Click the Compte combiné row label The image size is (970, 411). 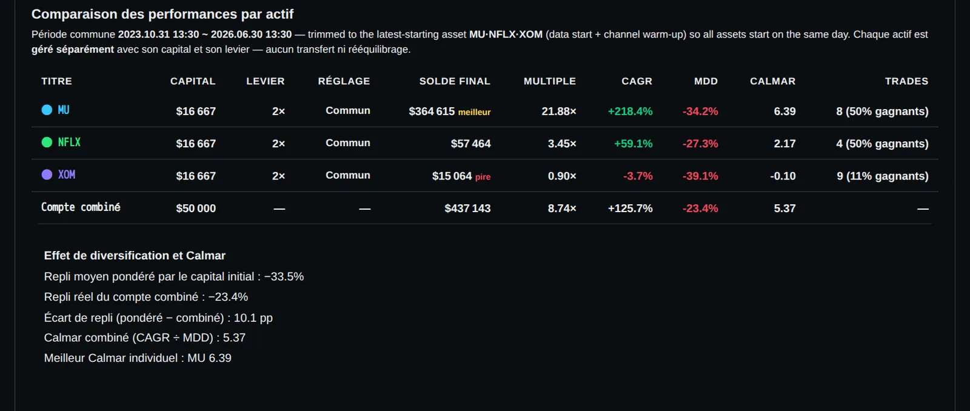[81, 207]
